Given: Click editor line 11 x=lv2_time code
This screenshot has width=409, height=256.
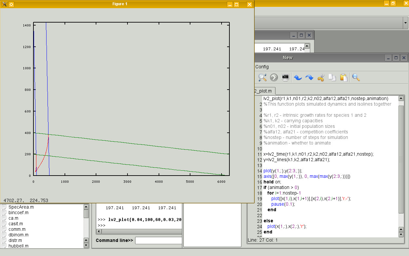Looking at the screenshot, I should (319, 154).
